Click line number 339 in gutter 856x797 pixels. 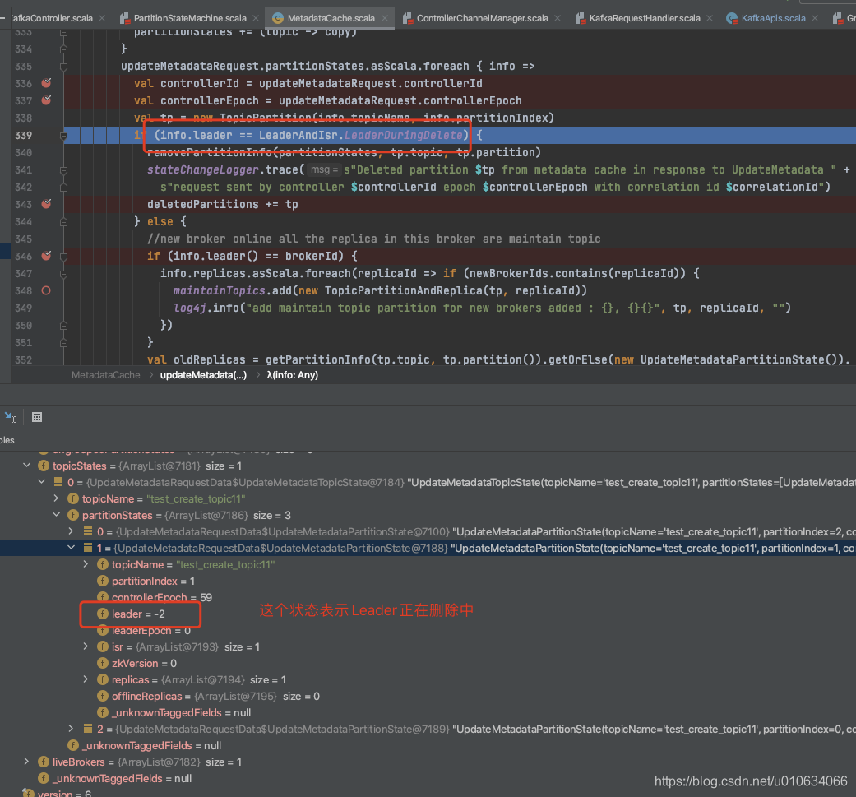[x=23, y=136]
